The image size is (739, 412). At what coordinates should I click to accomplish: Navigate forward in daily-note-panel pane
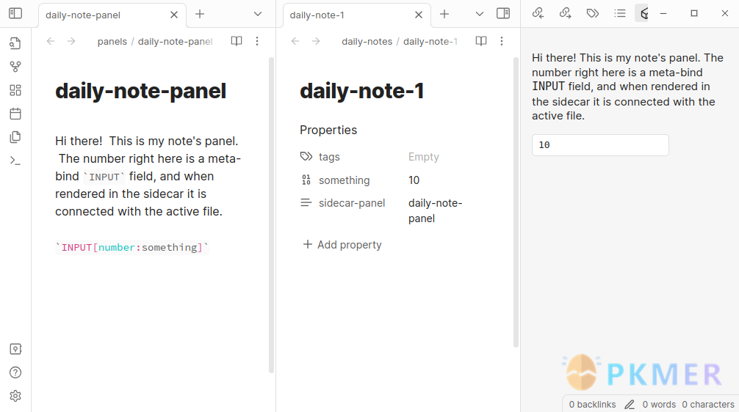tap(71, 41)
